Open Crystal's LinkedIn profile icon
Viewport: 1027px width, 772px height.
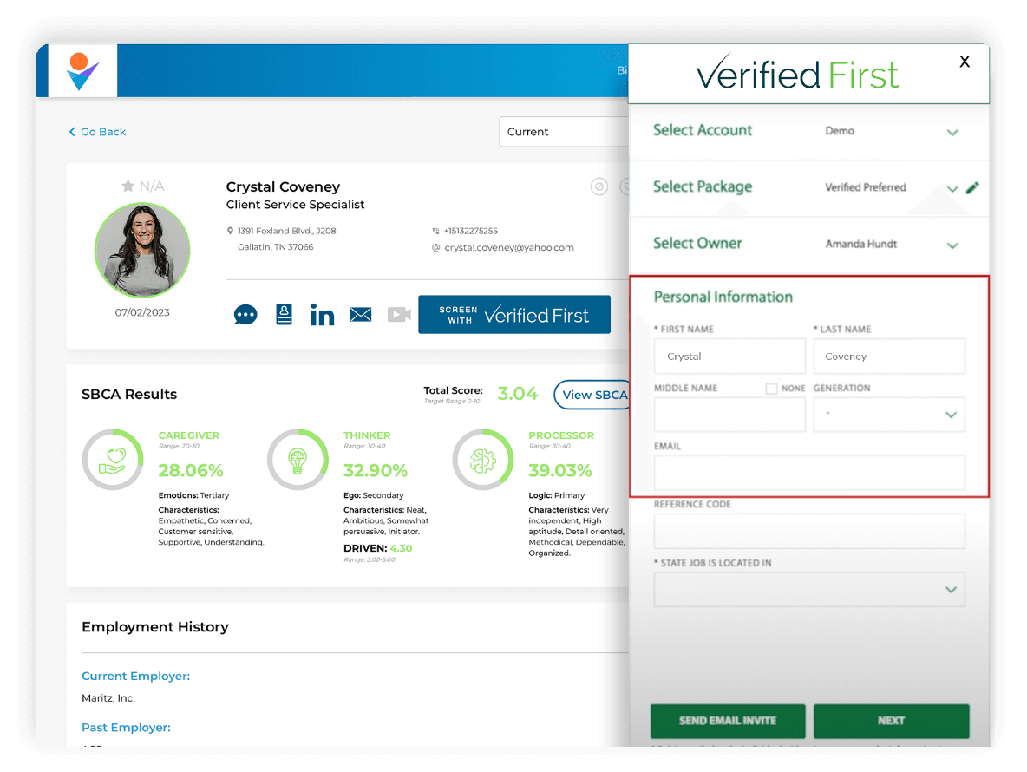(x=322, y=315)
